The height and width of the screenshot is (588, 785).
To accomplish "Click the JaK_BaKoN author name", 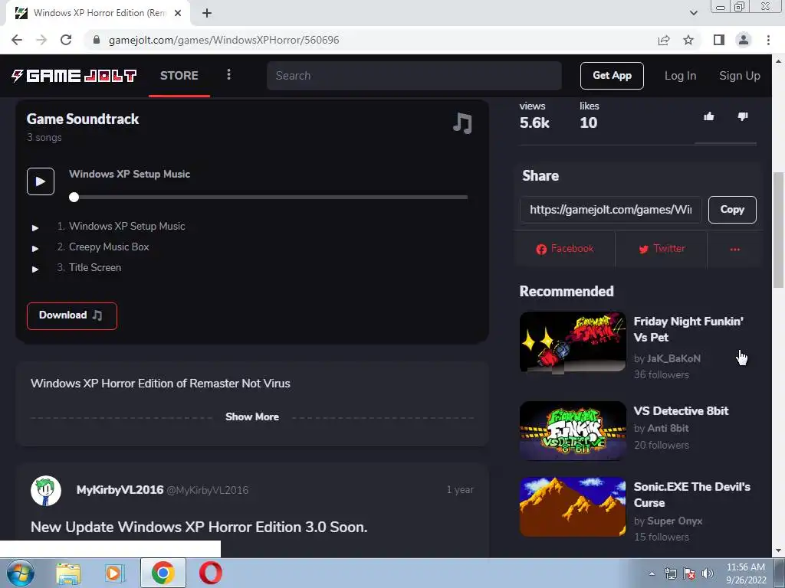I will 673,358.
